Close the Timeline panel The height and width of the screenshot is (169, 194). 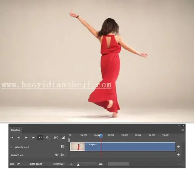coord(184,125)
